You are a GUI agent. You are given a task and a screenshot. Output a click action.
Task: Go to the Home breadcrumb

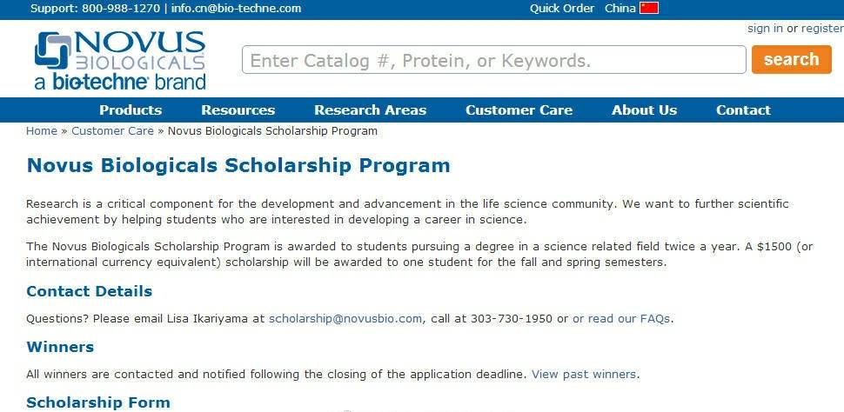click(42, 131)
